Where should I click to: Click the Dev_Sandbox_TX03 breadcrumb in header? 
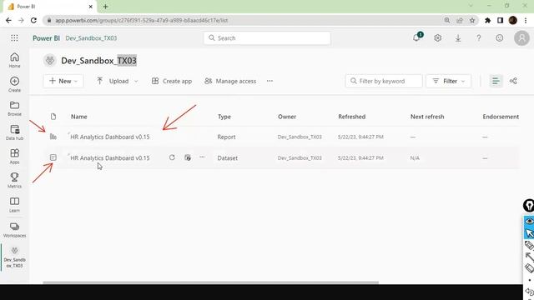[91, 38]
